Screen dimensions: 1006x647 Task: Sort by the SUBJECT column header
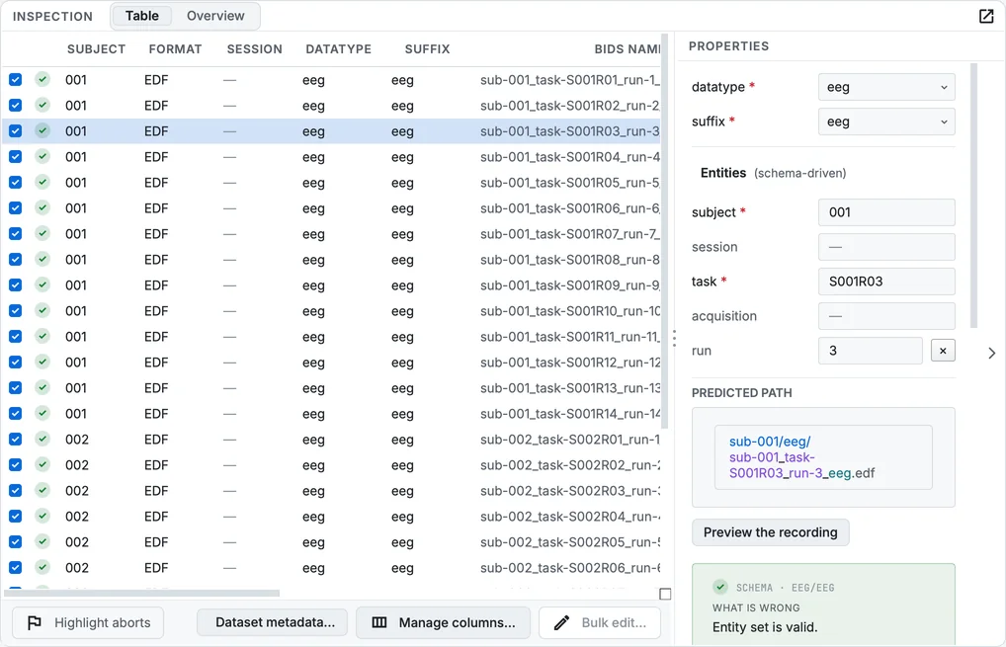click(96, 49)
